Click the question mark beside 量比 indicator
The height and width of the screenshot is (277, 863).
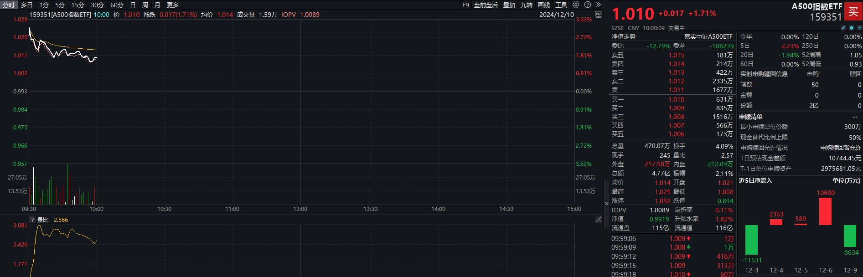coord(32,220)
